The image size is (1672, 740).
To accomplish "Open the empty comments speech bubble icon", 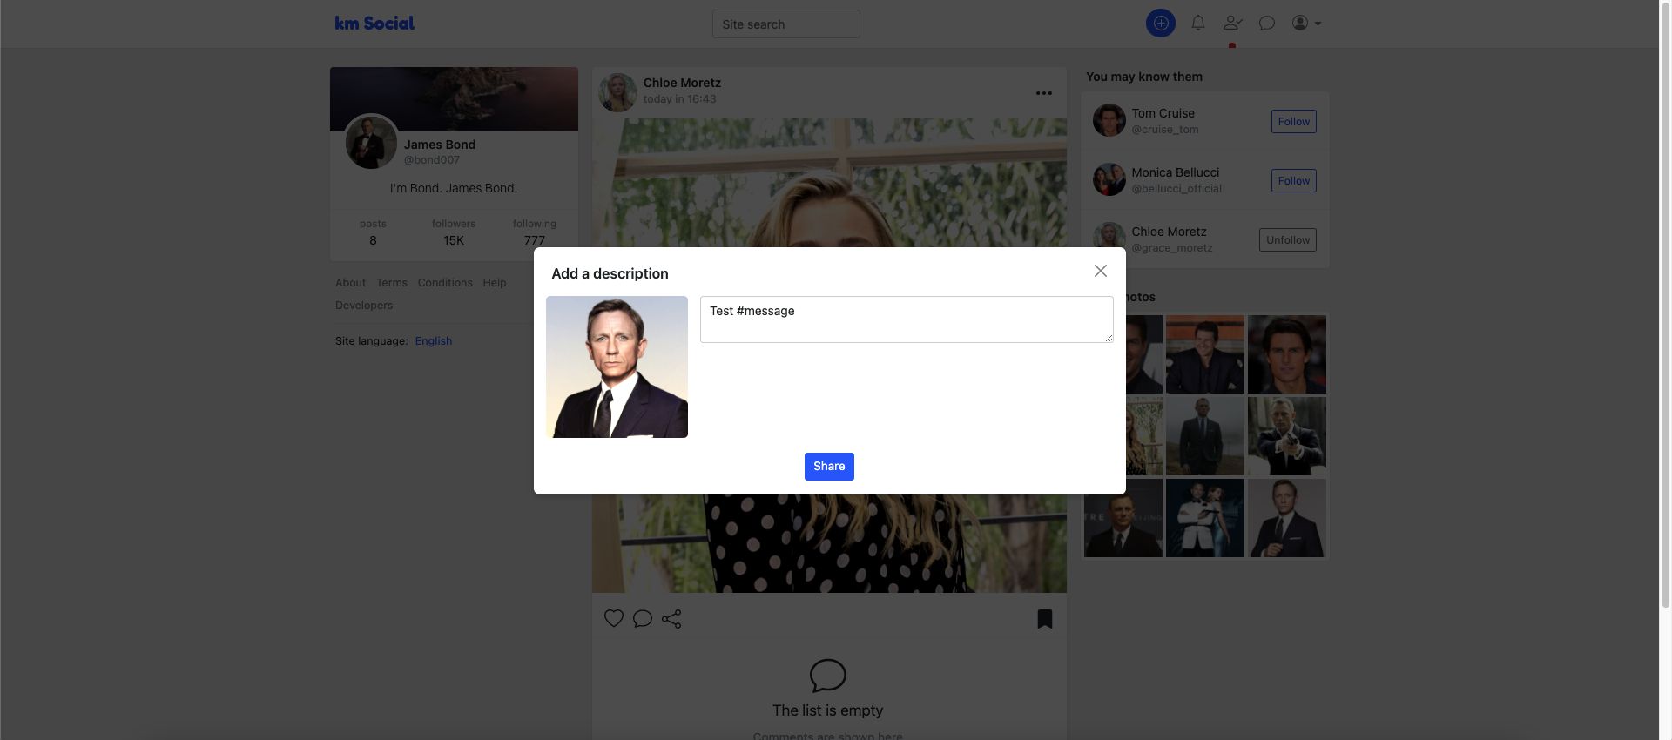I will click(827, 676).
